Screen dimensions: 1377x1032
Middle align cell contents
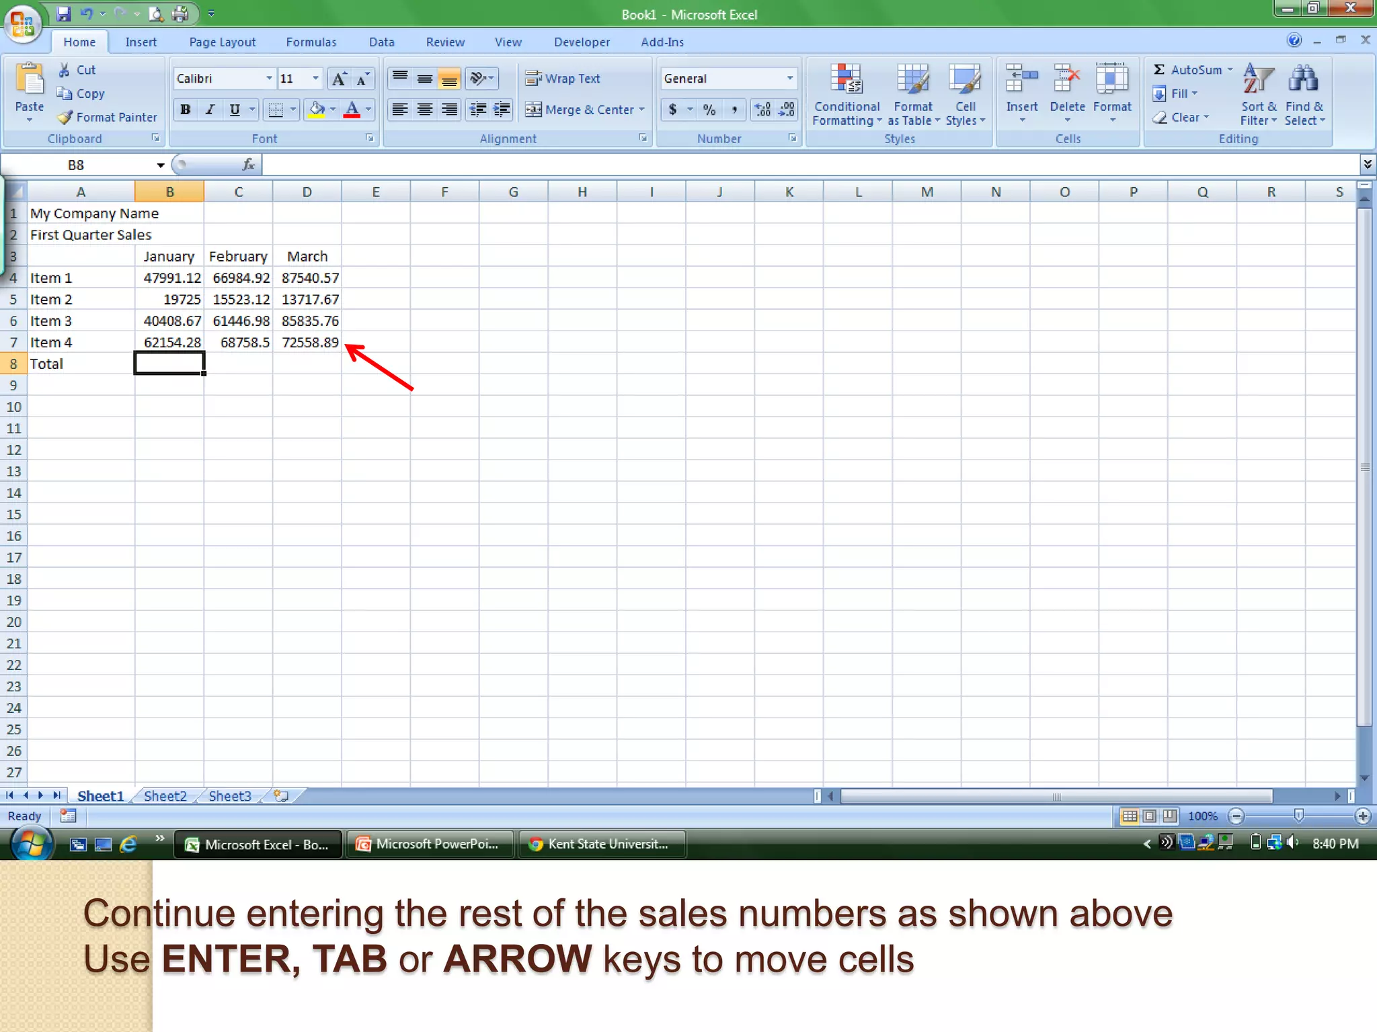pos(424,79)
